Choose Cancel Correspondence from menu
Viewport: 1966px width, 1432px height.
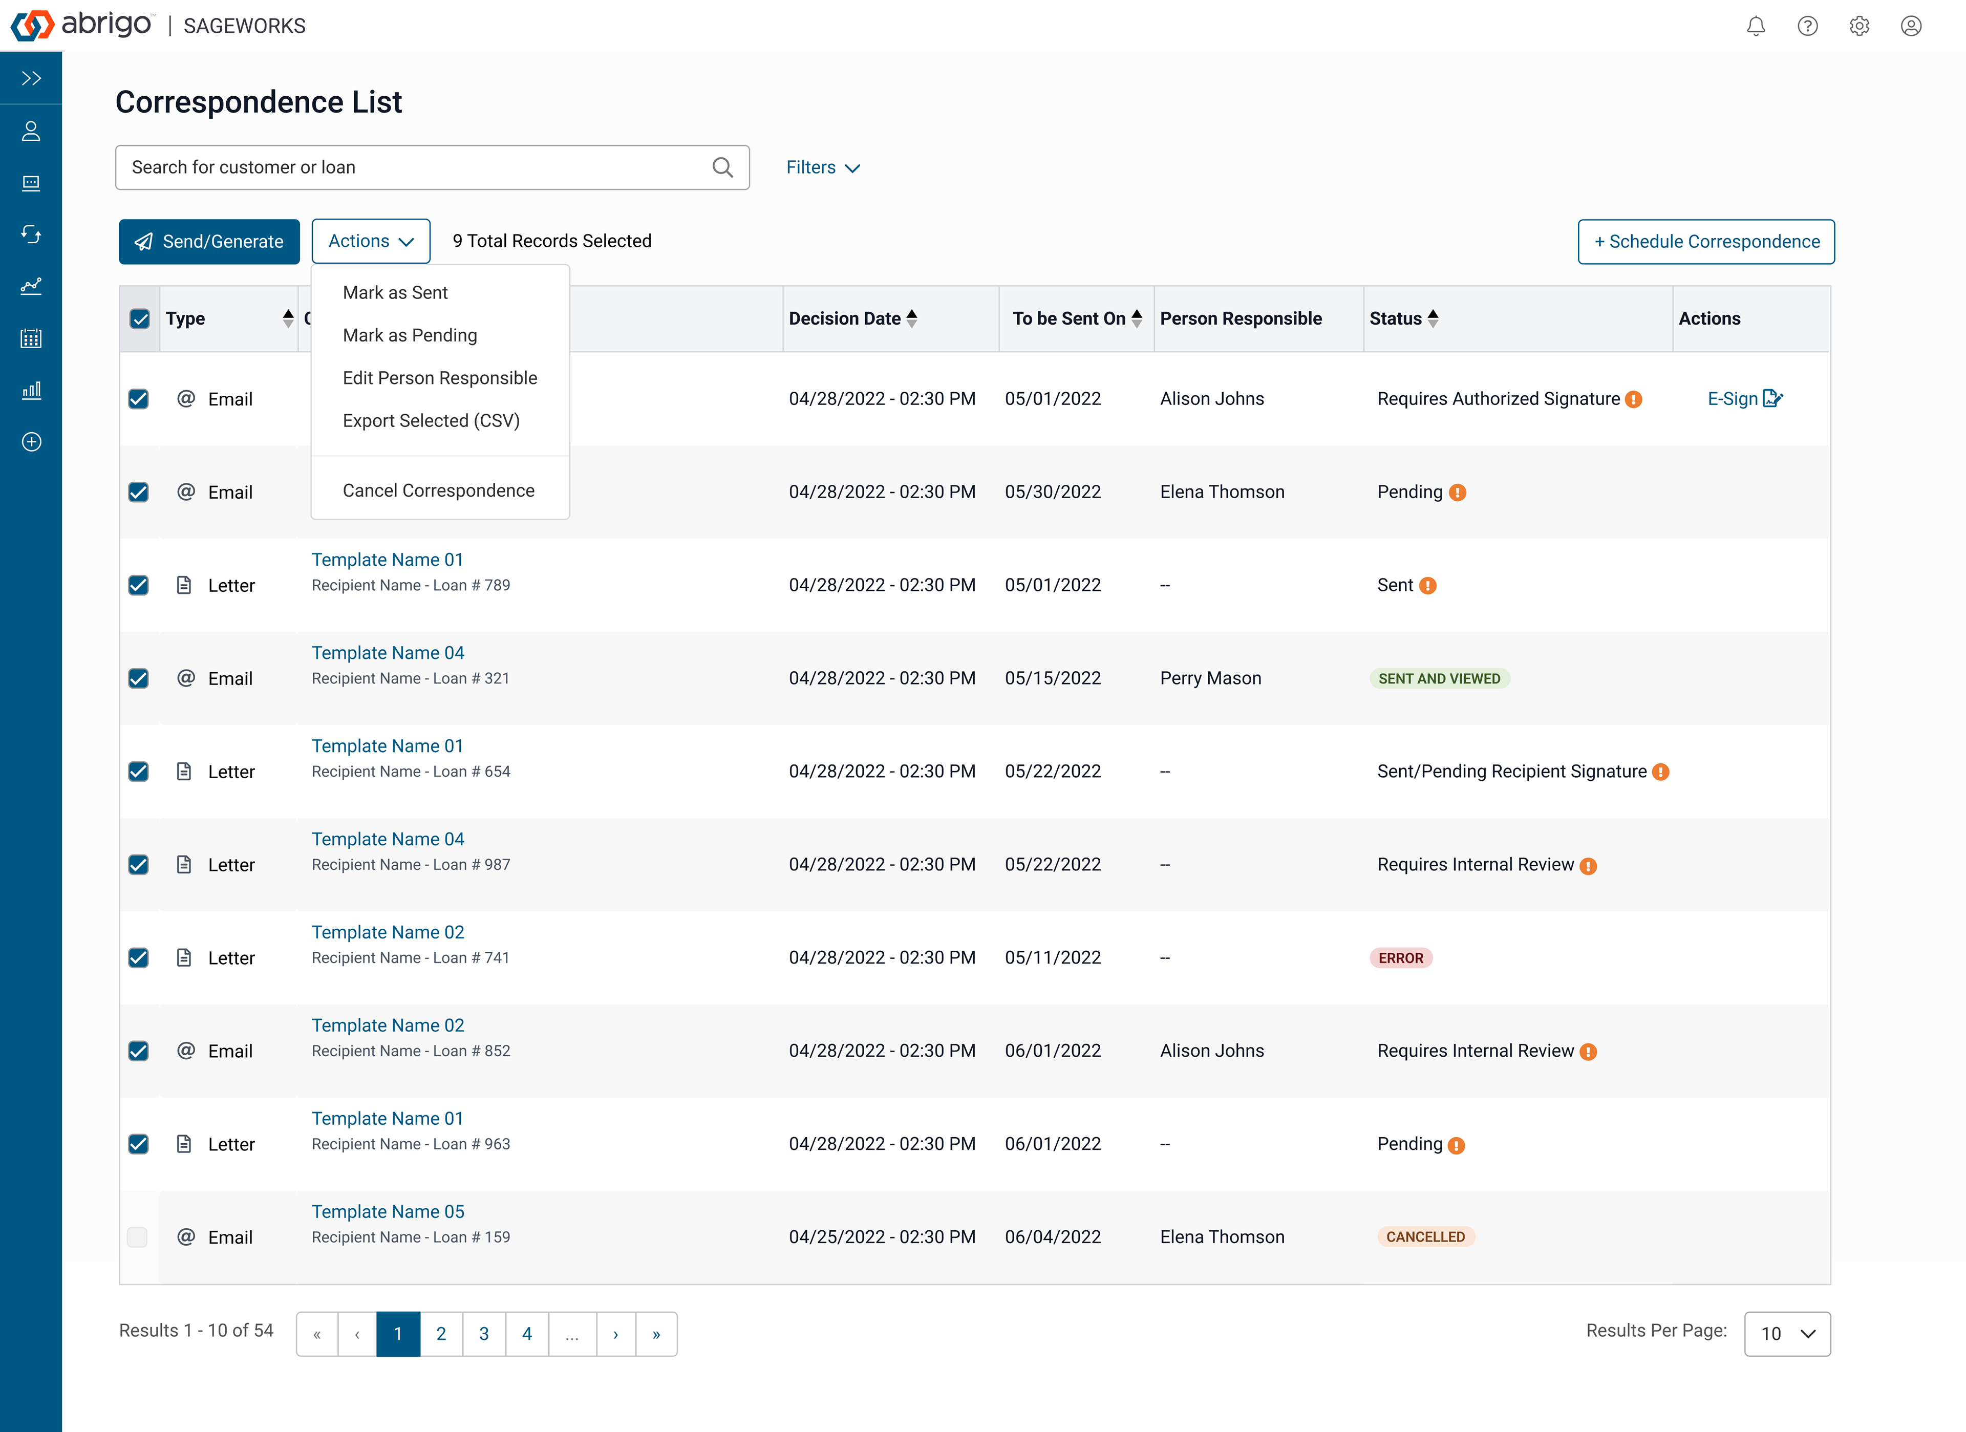439,490
